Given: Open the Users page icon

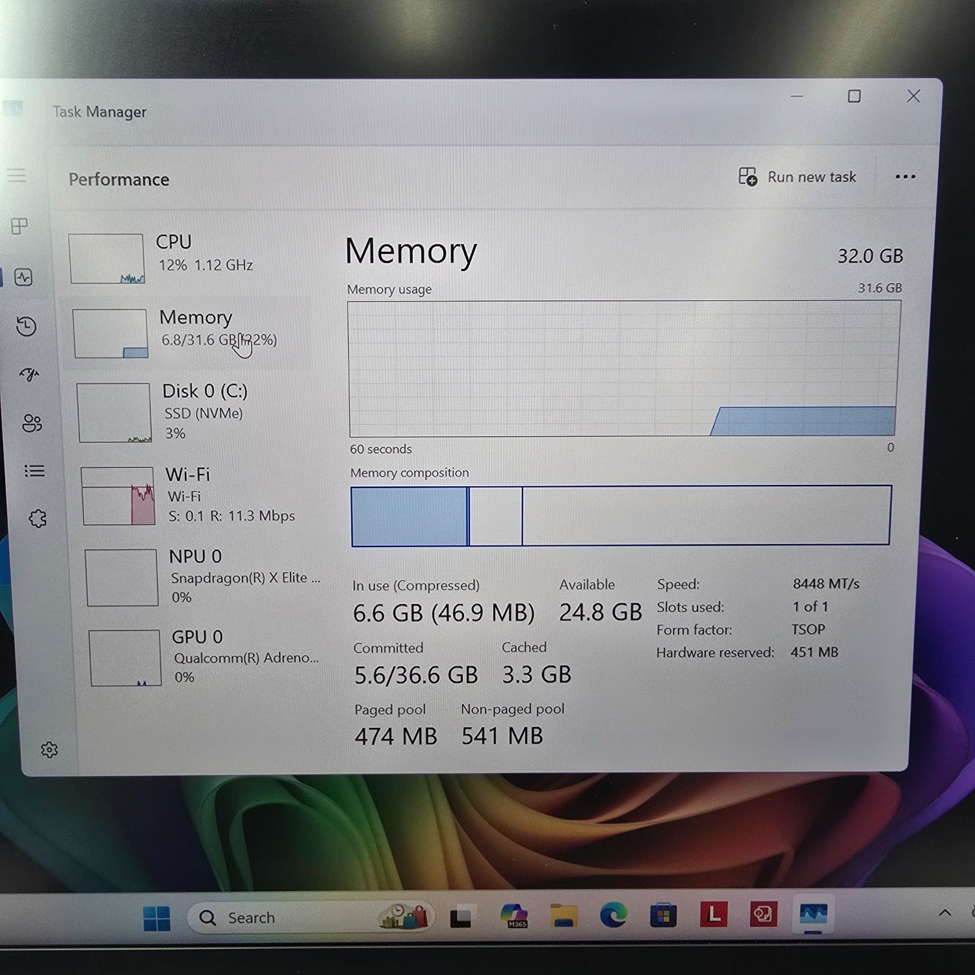Looking at the screenshot, I should pos(32,424).
